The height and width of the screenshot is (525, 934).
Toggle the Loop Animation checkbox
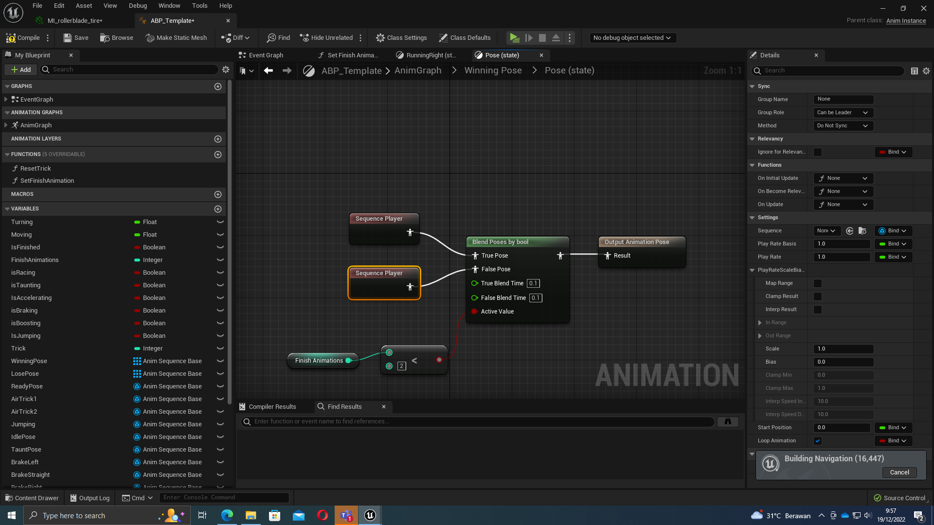tap(818, 441)
